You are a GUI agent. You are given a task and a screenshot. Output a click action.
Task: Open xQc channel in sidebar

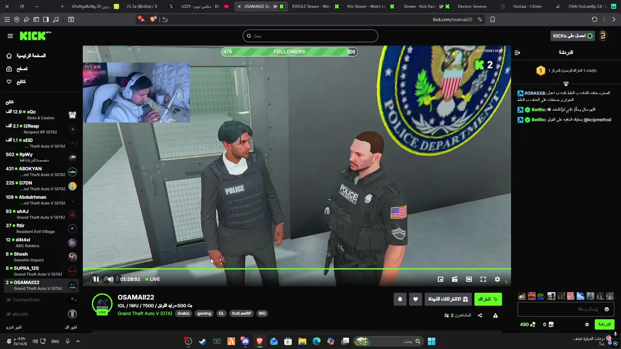41,115
